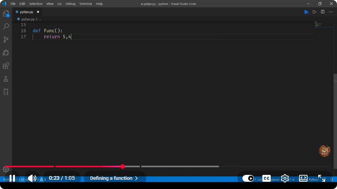Click the VS Code logo in the title bar

(4, 4)
